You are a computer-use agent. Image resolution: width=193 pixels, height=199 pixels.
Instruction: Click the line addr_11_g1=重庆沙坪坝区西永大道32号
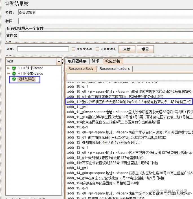130,117
